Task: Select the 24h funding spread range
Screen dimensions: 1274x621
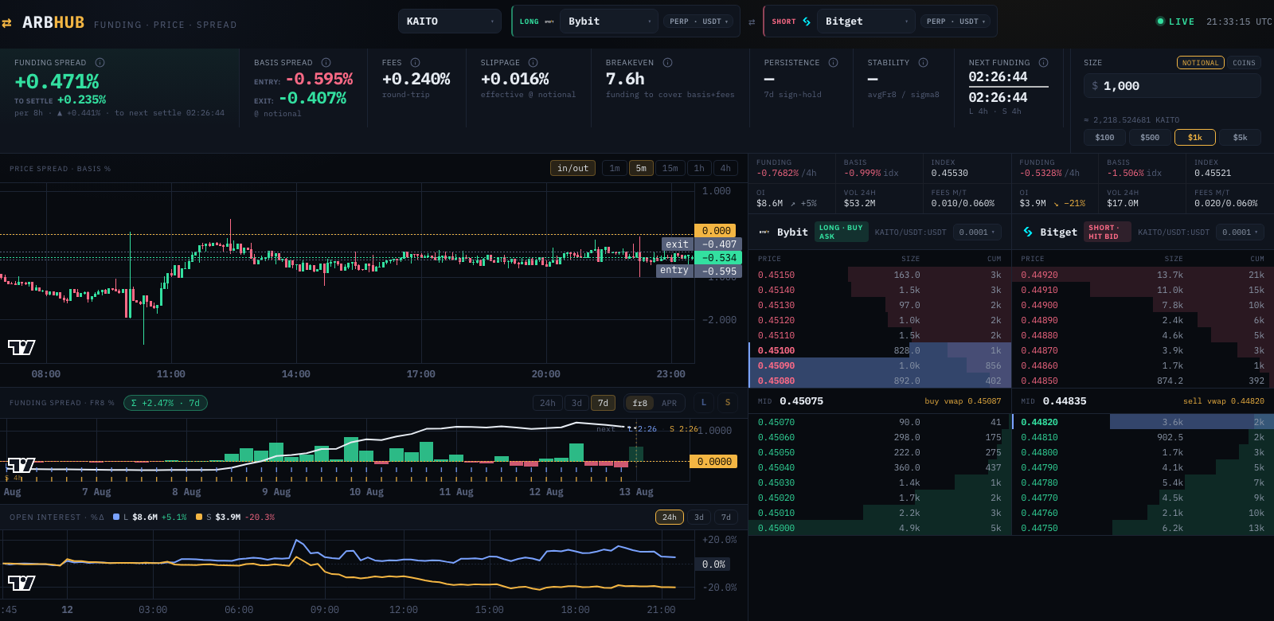Action: pyautogui.click(x=548, y=403)
